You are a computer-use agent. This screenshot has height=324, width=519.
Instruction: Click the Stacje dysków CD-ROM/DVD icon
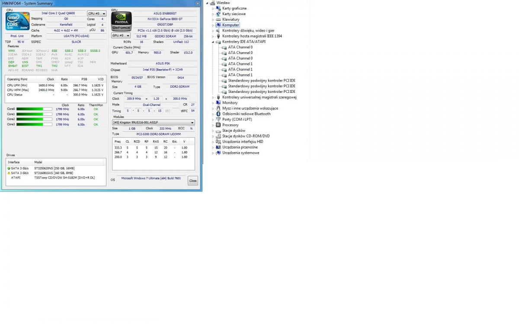click(218, 136)
